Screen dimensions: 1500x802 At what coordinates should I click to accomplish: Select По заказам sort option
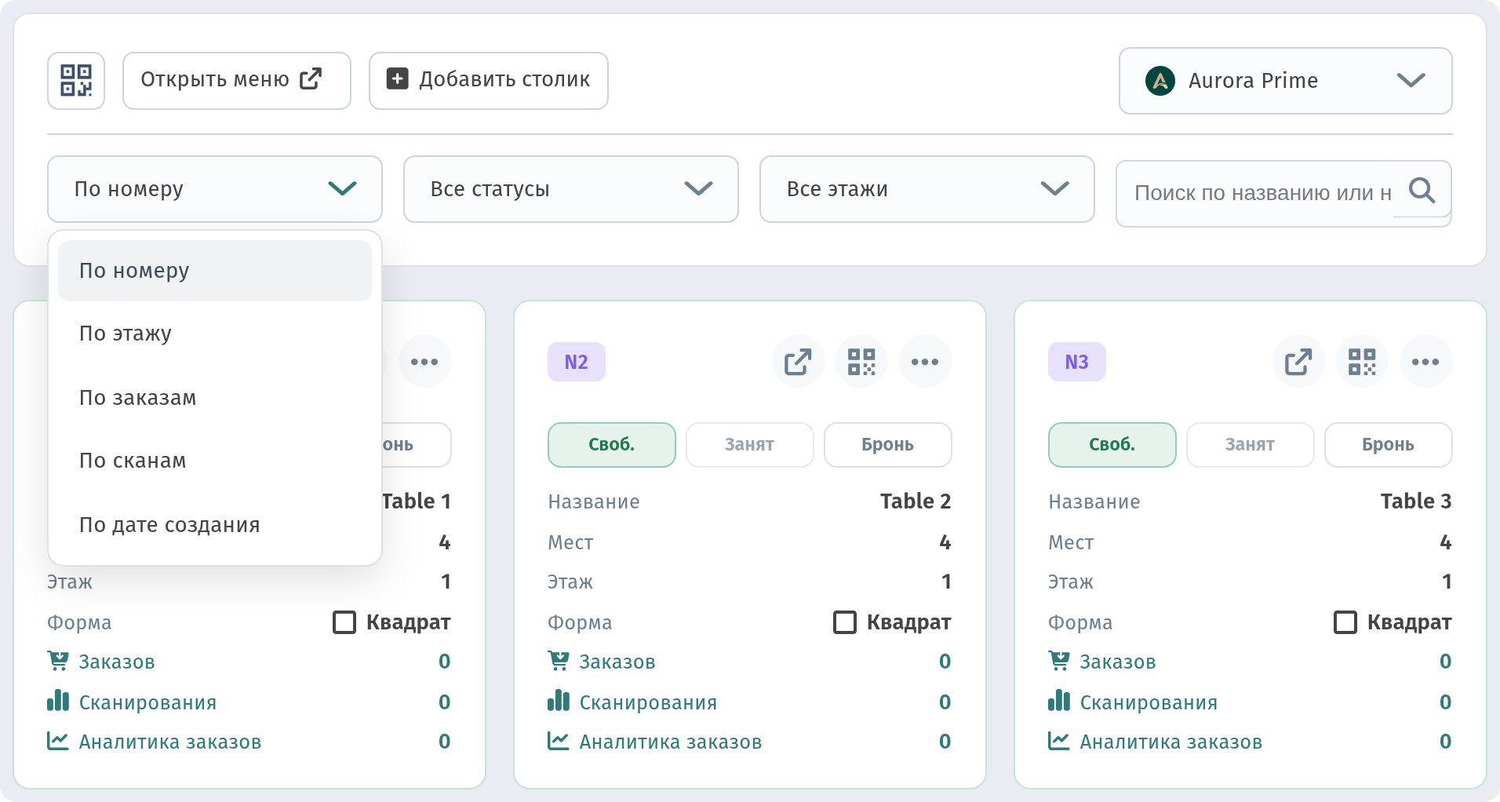tap(215, 398)
